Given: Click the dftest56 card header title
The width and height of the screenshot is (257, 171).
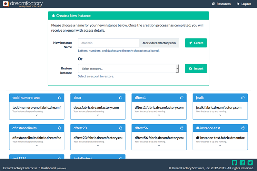Looking at the screenshot, I should 141,128.
